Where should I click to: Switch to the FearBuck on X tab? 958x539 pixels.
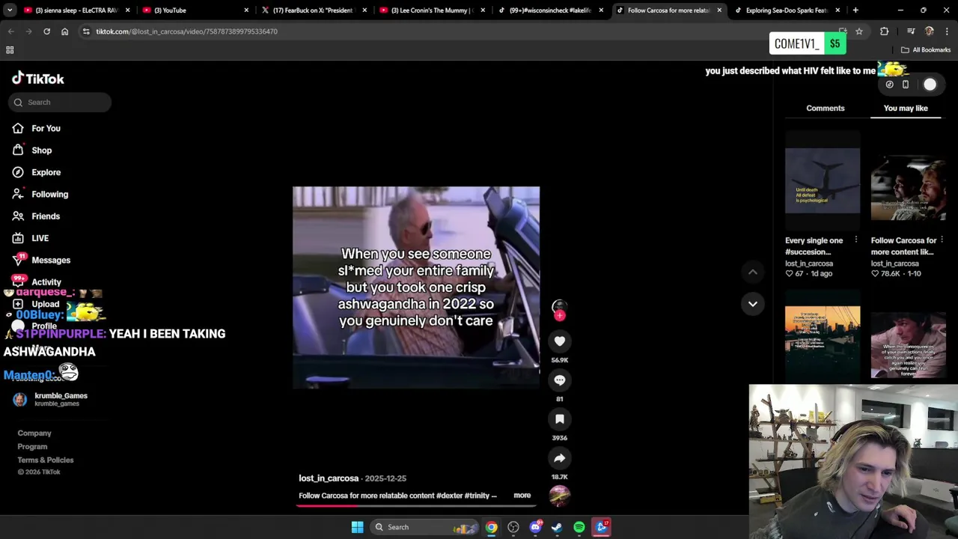point(314,10)
